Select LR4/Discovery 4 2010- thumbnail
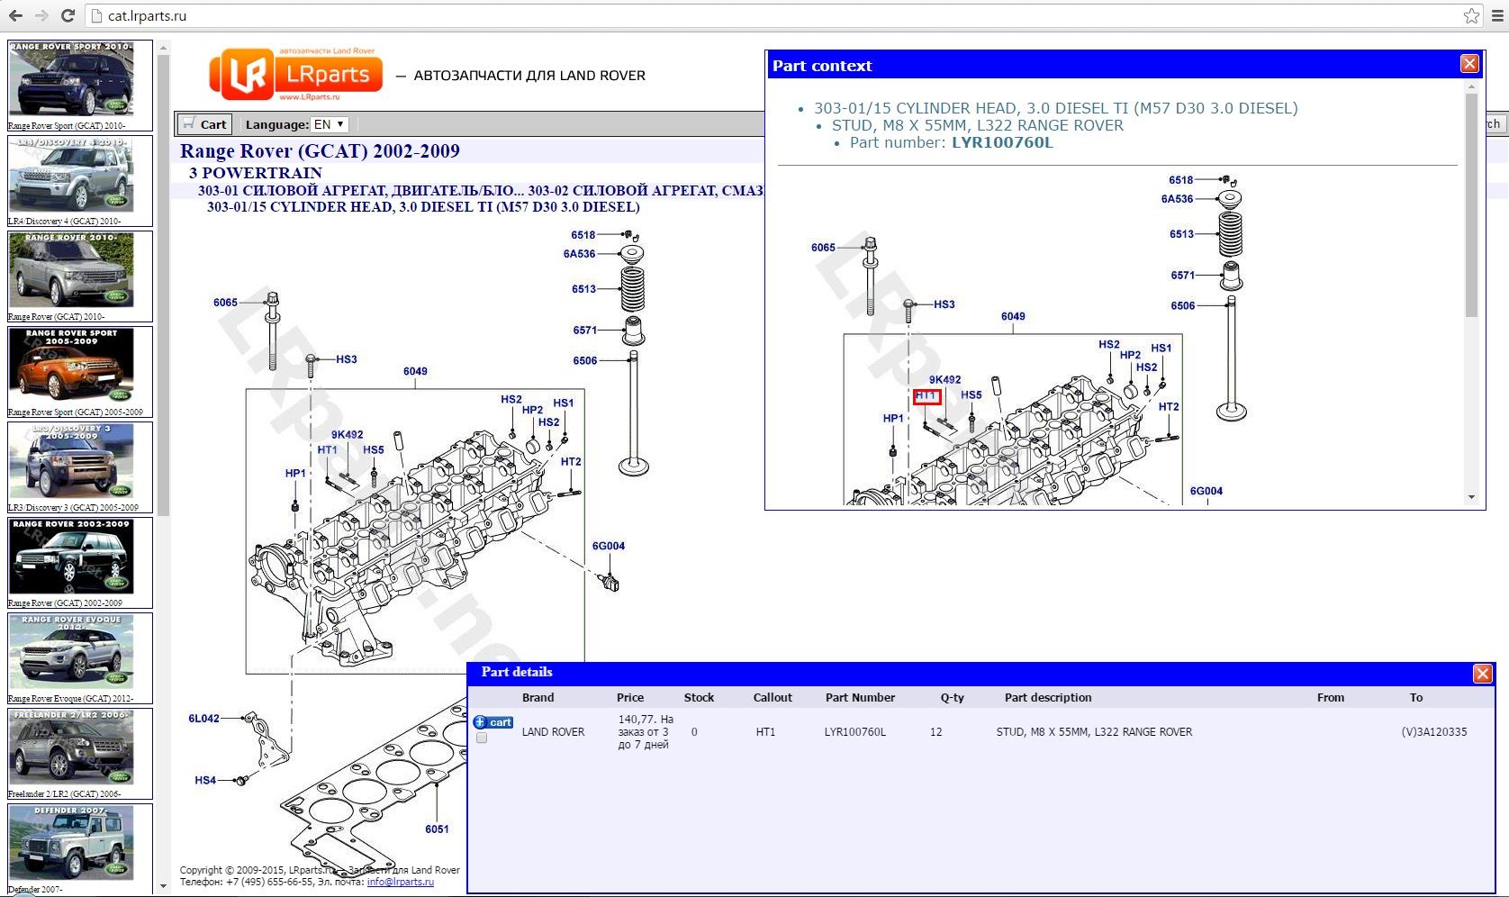 point(80,181)
